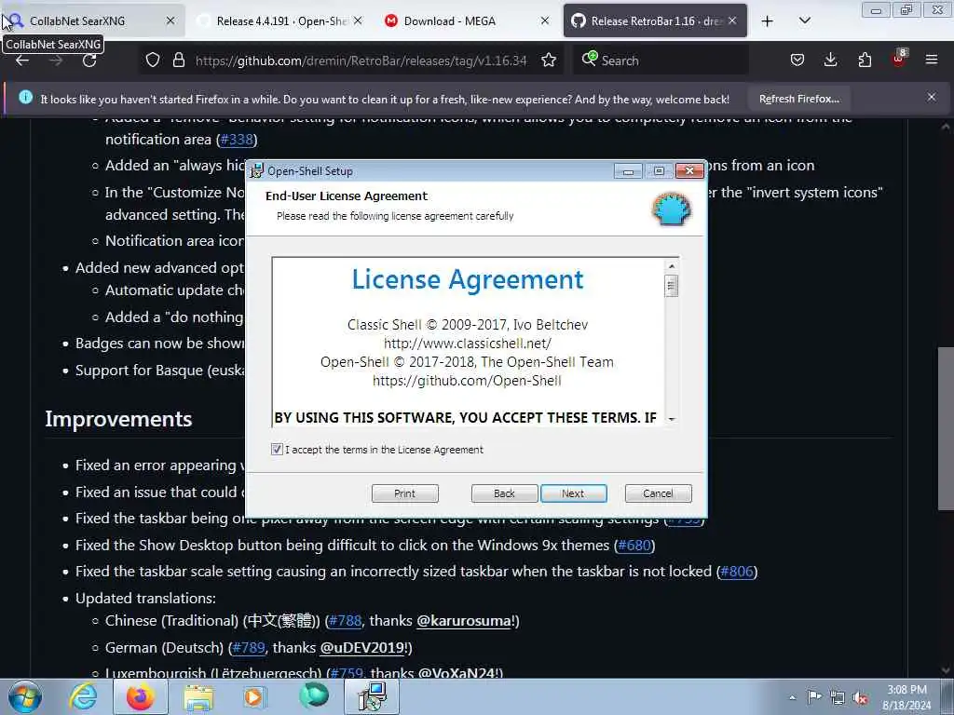
Task: Click the Firefox Search box
Action: pyautogui.click(x=661, y=61)
